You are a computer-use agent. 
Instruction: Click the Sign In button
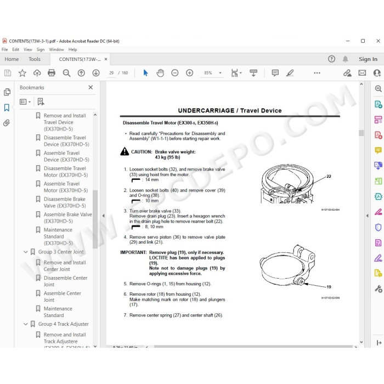pyautogui.click(x=368, y=59)
